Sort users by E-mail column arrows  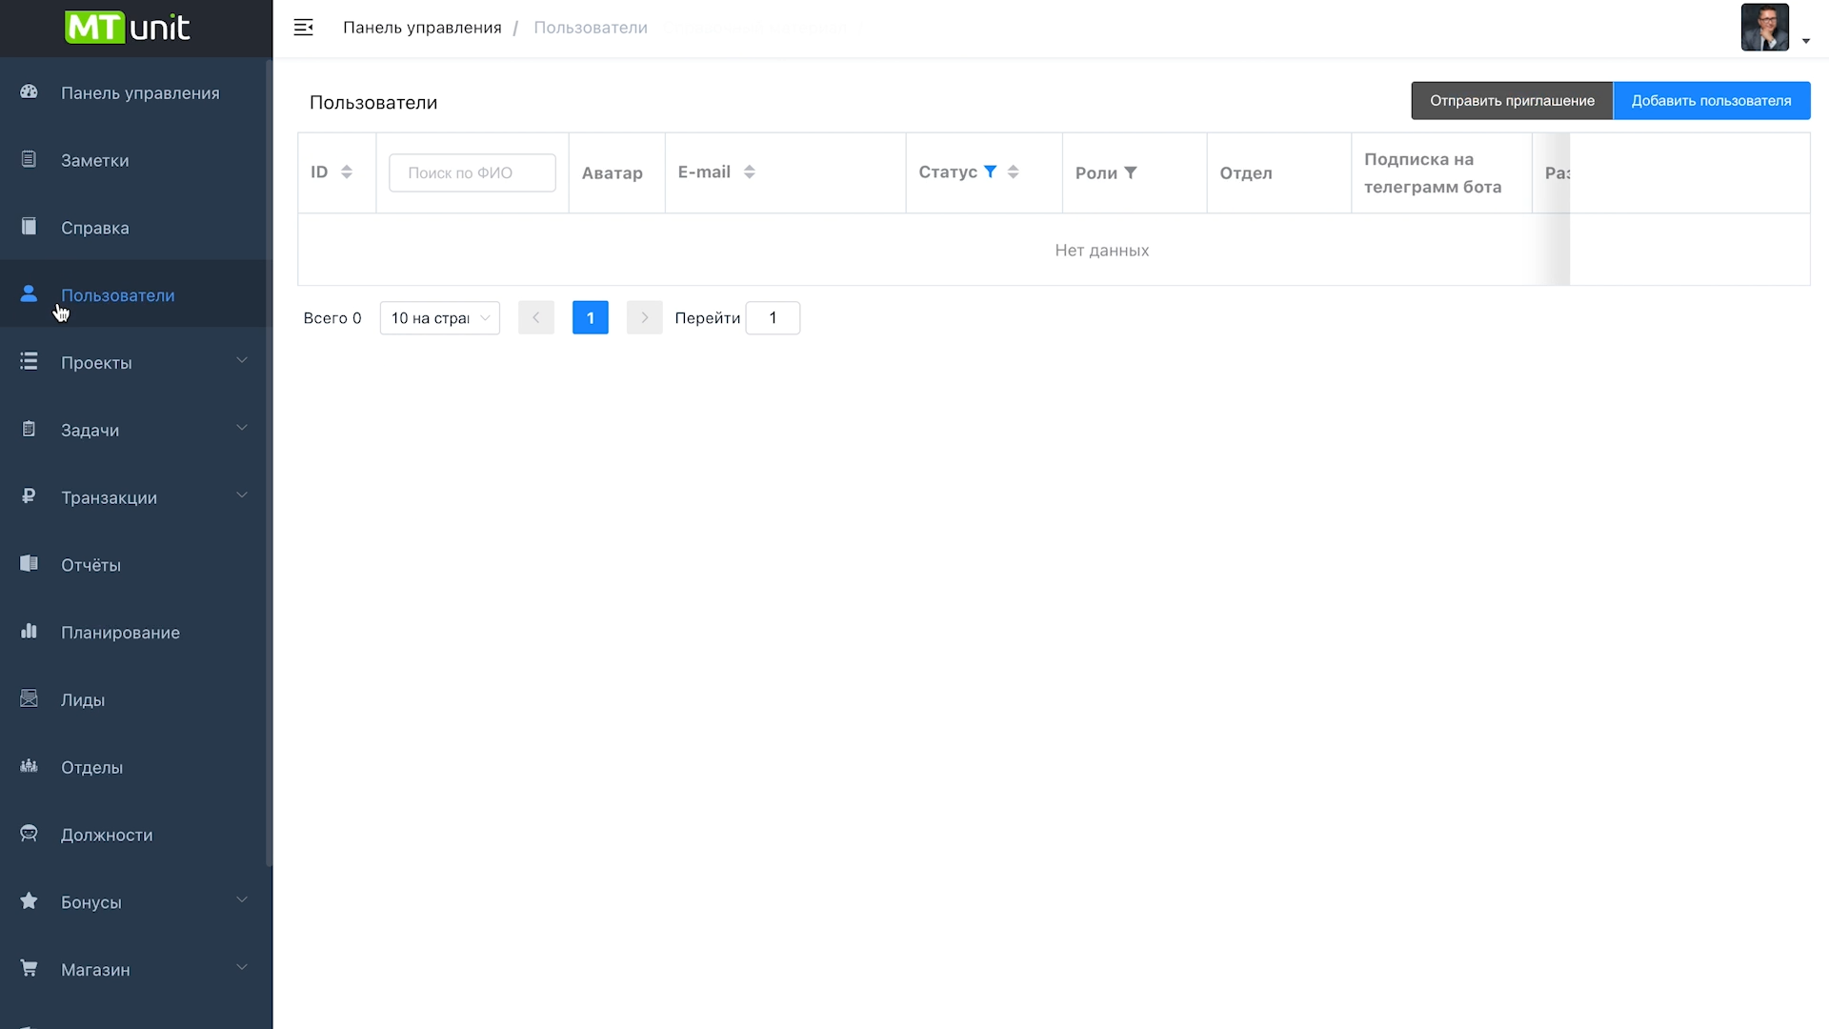750,171
